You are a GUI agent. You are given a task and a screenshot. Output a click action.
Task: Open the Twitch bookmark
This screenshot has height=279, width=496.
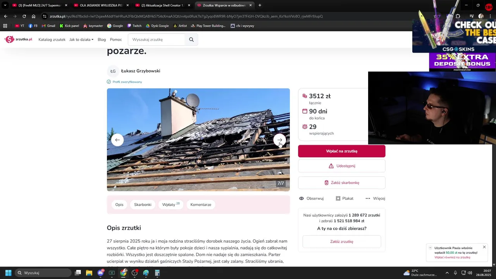tap(134, 26)
